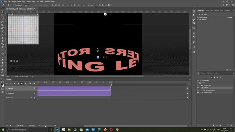Expand the Layer 6 track in the timeline
The height and width of the screenshot is (132, 235).
click(6, 88)
